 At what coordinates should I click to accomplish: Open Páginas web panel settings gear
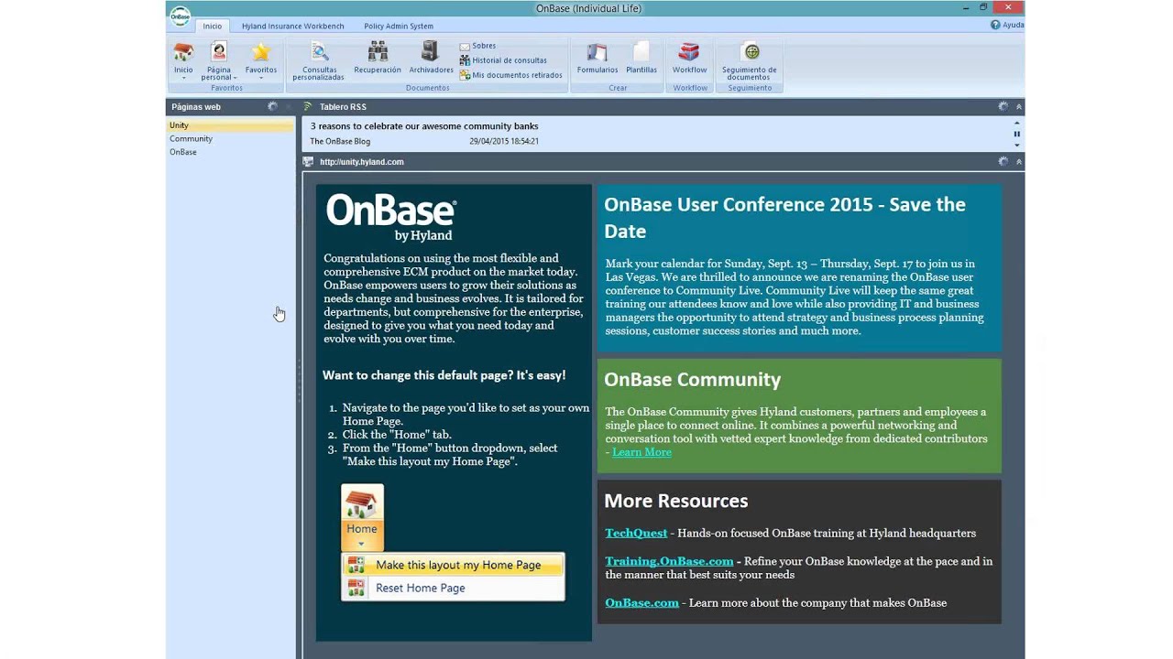[x=272, y=106]
